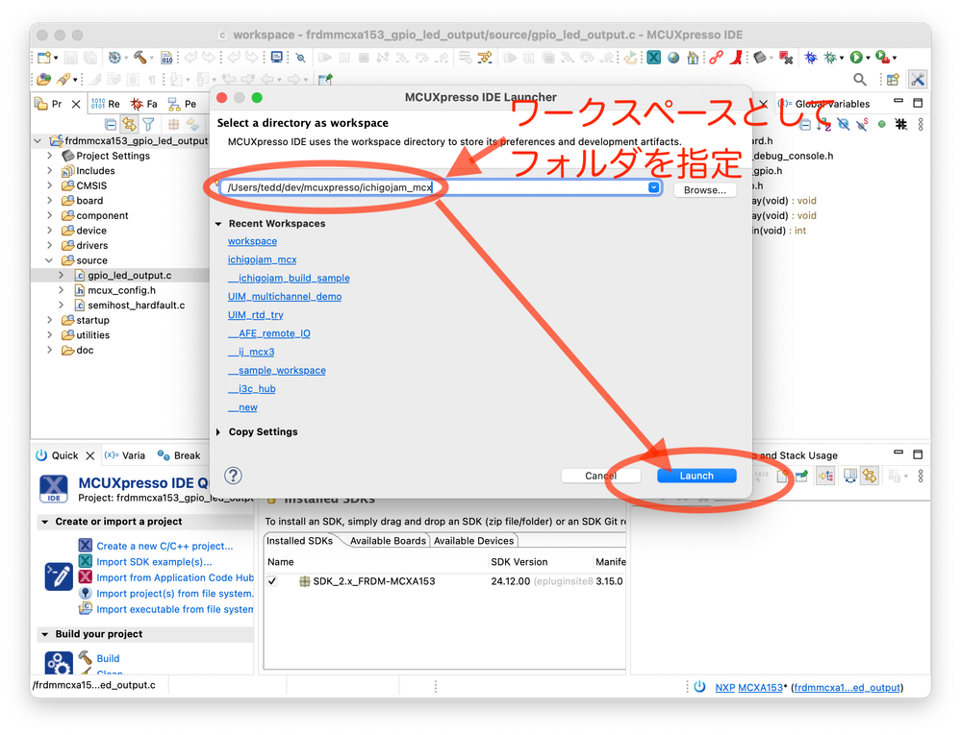This screenshot has height=735, width=961.
Task: Click the pin editor toolbar icon
Action: [x=325, y=80]
